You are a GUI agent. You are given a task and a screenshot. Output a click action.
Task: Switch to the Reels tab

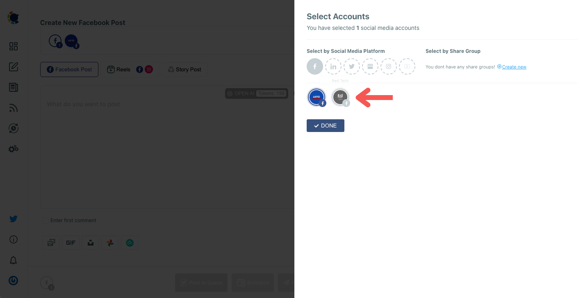(x=122, y=69)
